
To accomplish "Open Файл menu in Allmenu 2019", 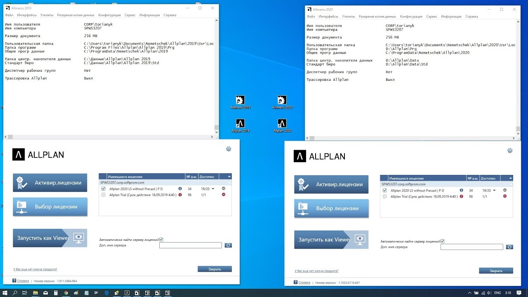I will click(9, 15).
